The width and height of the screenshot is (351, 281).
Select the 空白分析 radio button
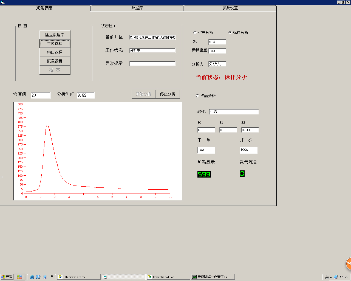tap(195, 33)
